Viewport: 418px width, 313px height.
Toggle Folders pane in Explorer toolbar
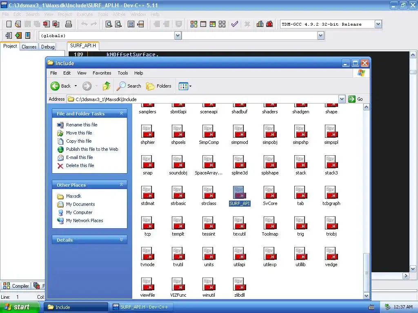tap(158, 86)
